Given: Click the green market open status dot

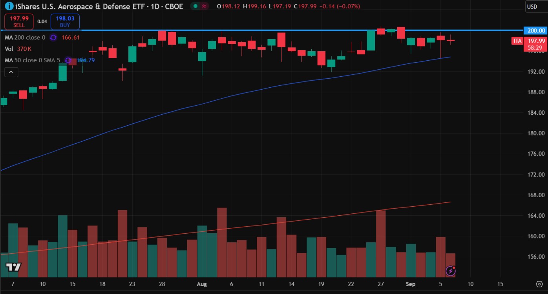Looking at the screenshot, I should pyautogui.click(x=195, y=7).
